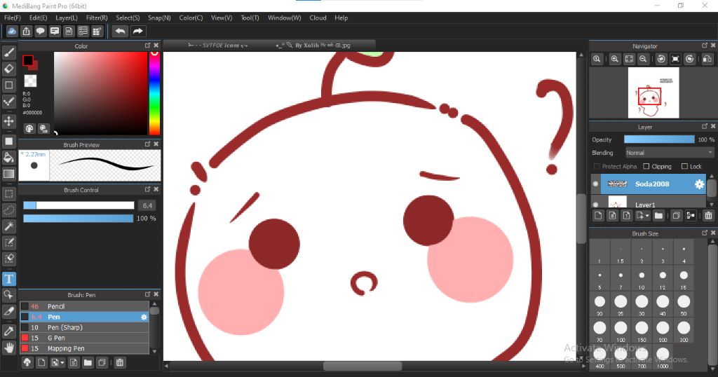The width and height of the screenshot is (718, 377).
Task: Undock the Layer panel
Action: (705, 126)
